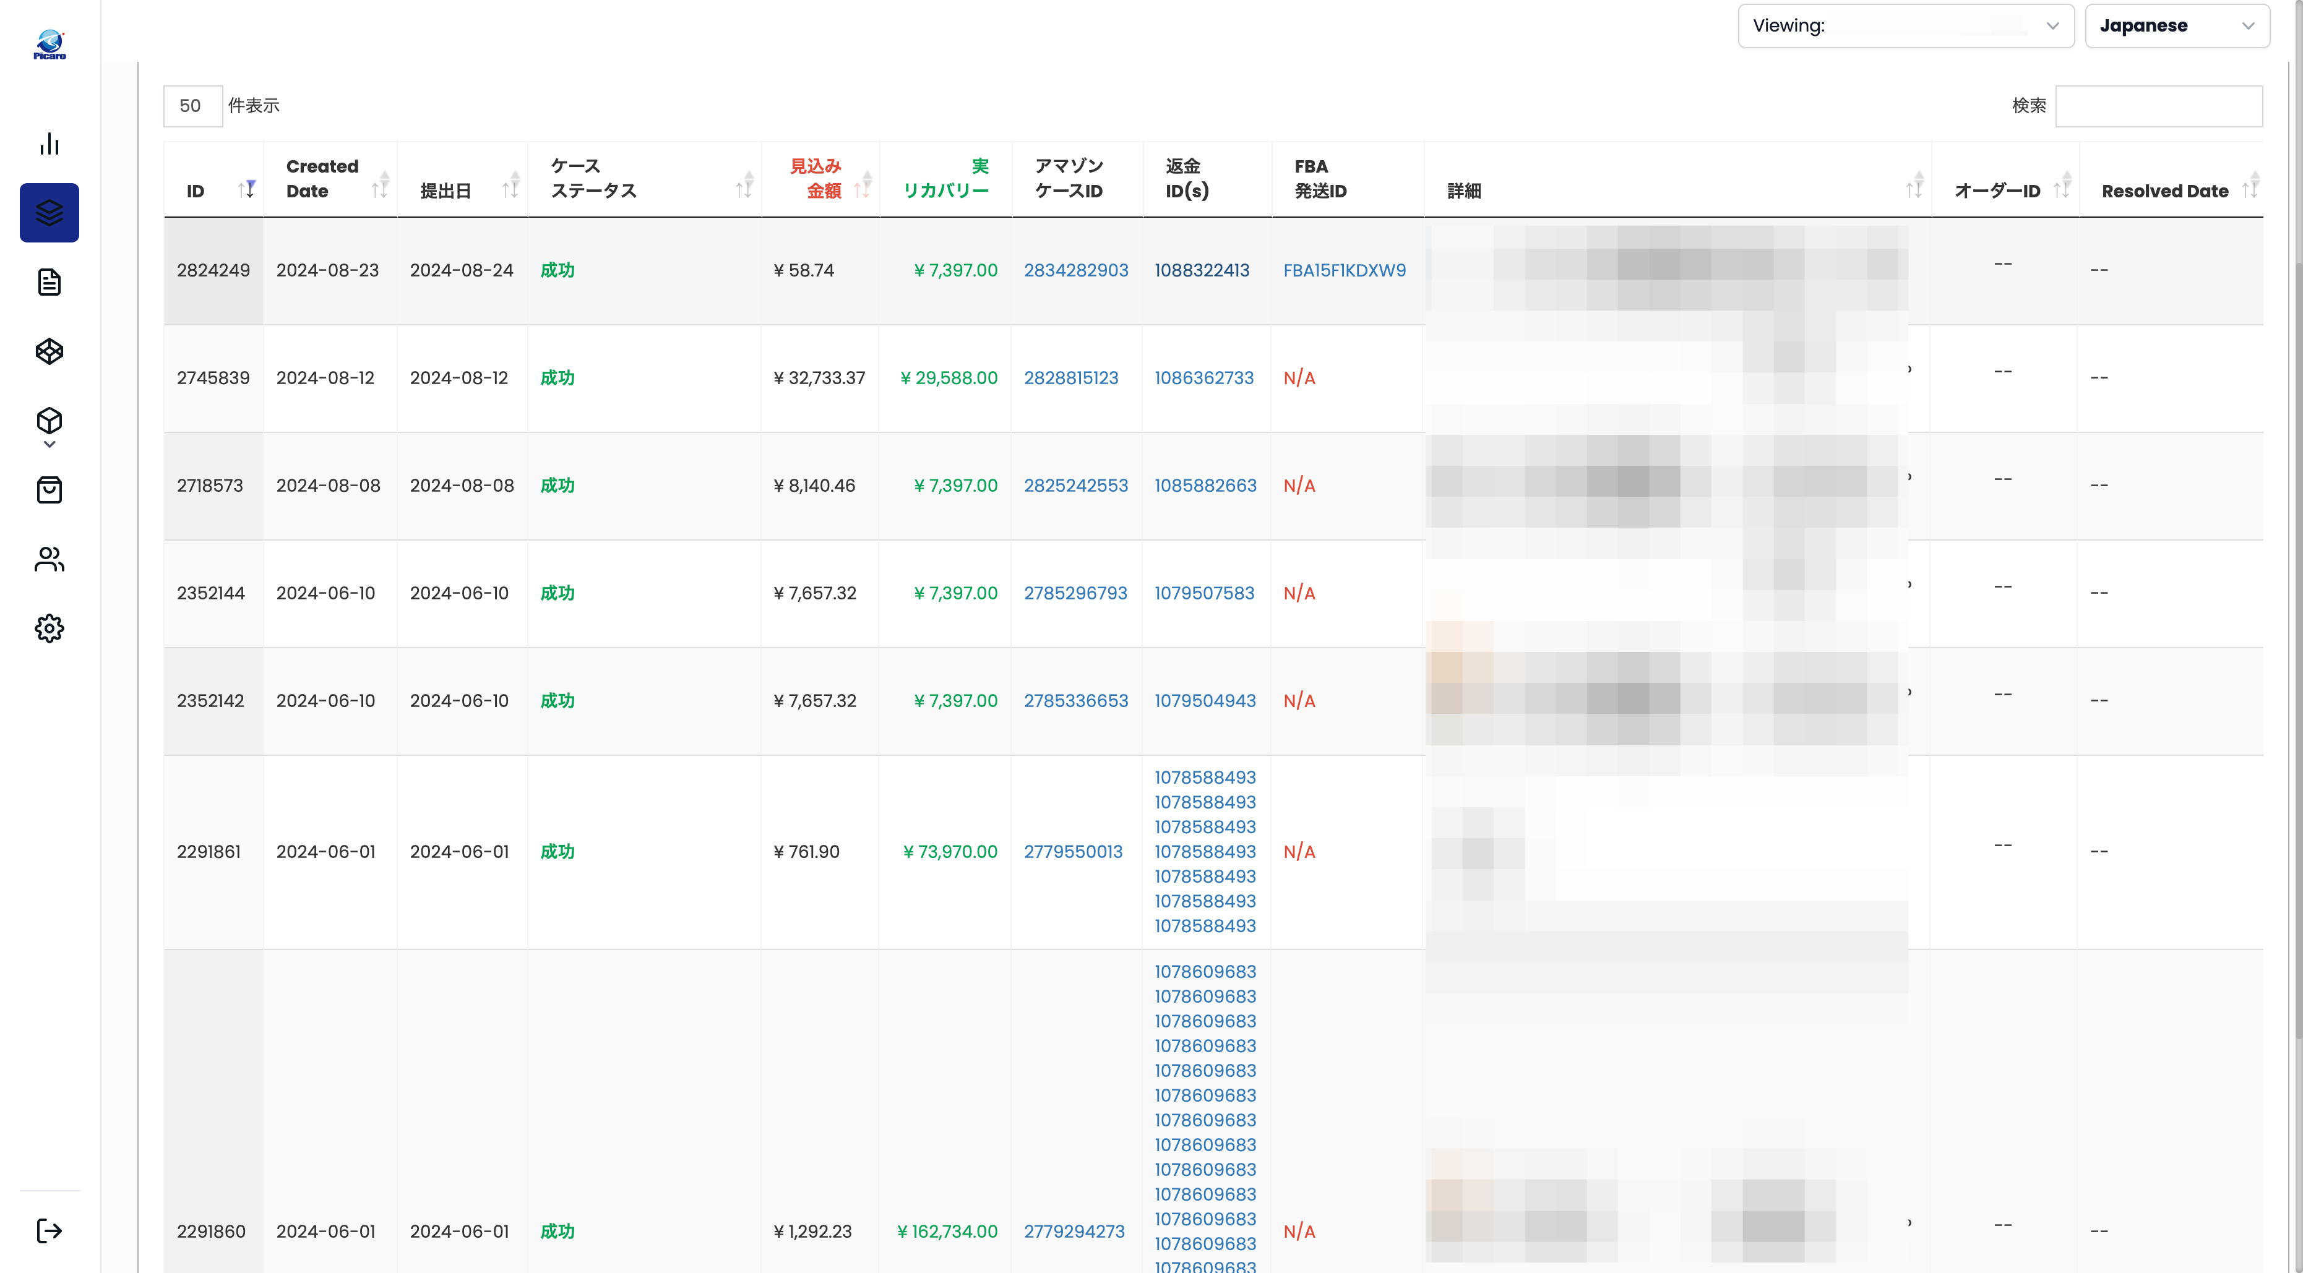Viewport: 2303px width, 1273px height.
Task: Click 成功 status in row 2352144
Action: pos(557,594)
